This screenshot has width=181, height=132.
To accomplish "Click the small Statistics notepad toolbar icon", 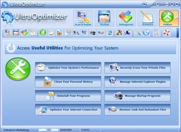I will [33, 32].
